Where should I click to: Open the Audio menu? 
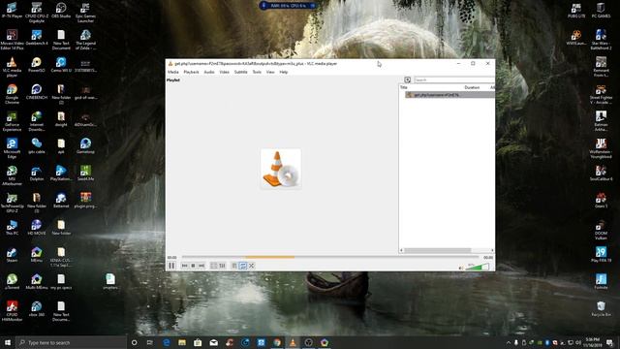pyautogui.click(x=209, y=72)
